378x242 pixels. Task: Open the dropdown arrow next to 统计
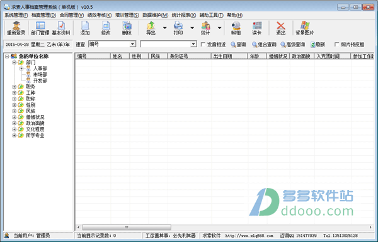coord(219,28)
